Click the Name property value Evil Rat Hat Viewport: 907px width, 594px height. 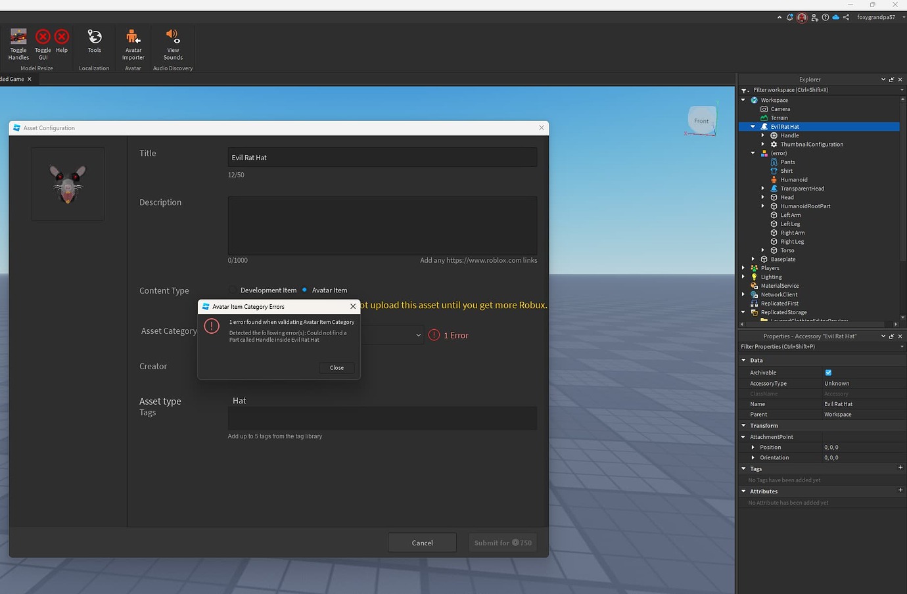pos(838,404)
